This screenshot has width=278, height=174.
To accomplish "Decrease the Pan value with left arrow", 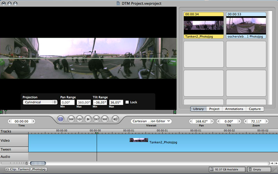I will (x=191, y=121).
